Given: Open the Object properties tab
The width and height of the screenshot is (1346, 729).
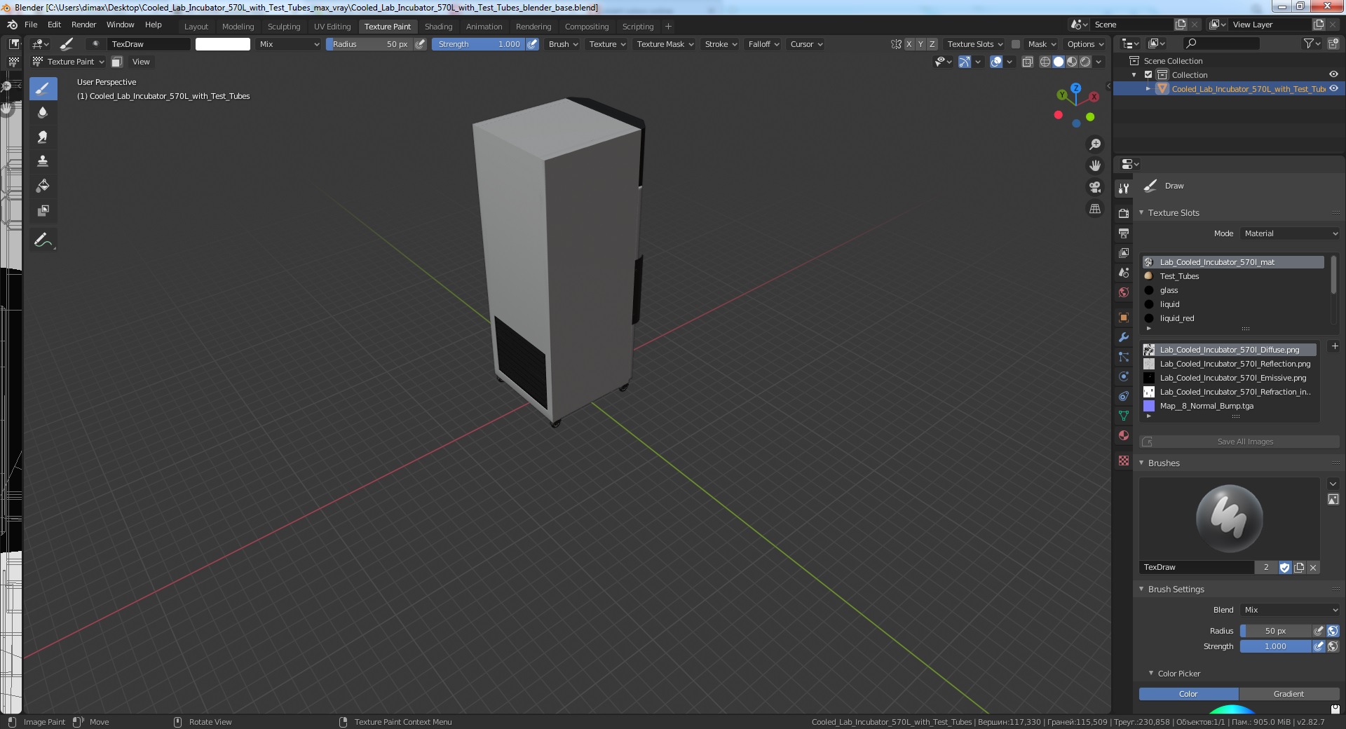Looking at the screenshot, I should (x=1124, y=318).
